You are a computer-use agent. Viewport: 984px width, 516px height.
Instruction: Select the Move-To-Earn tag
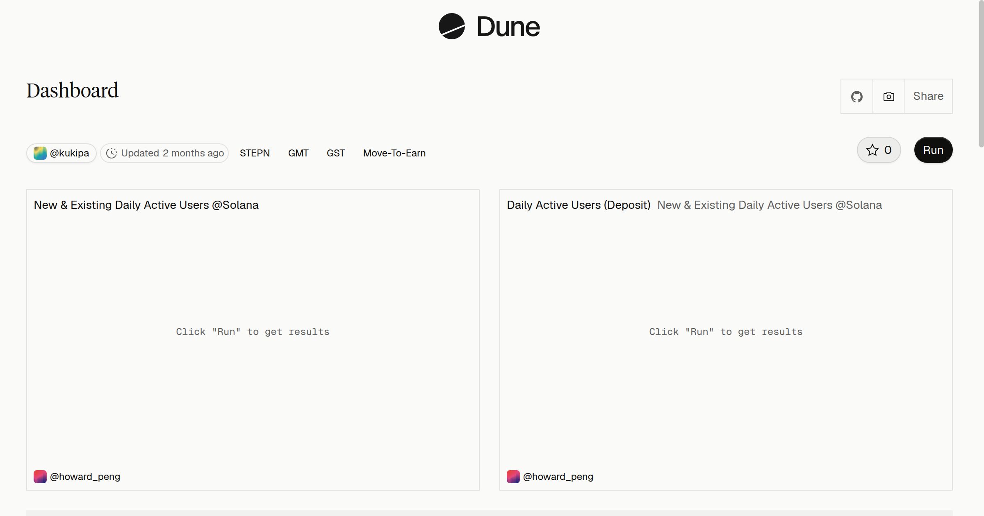(x=394, y=153)
